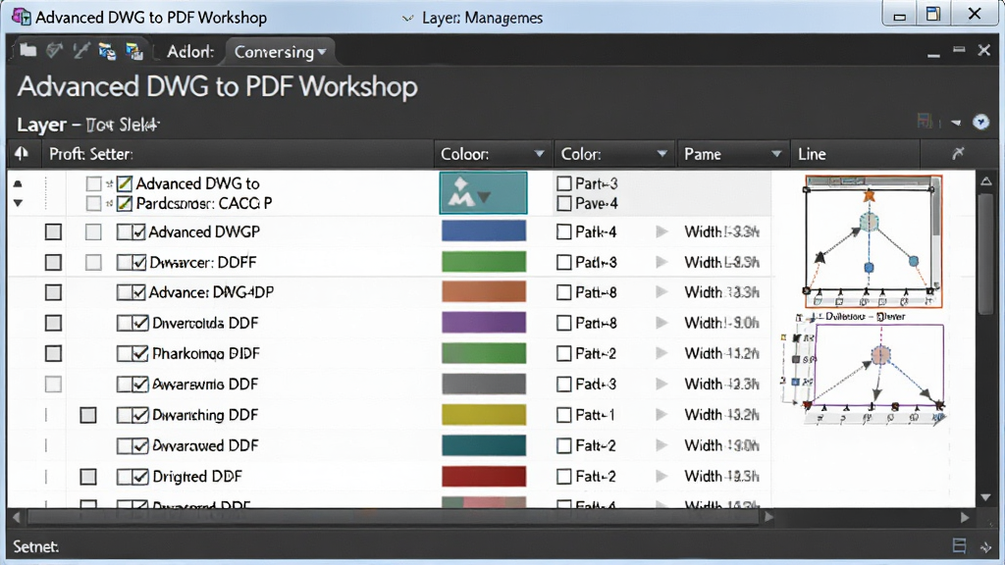The width and height of the screenshot is (1005, 565).
Task: Click the play arrow in the Advanced DWGP row
Action: pyautogui.click(x=661, y=231)
